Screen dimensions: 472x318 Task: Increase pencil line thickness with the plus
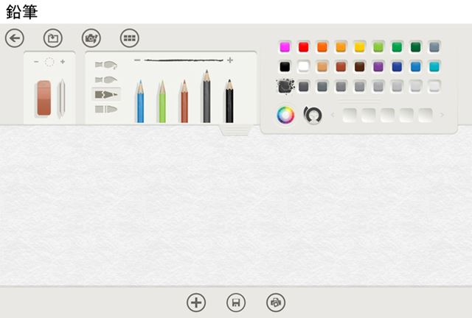tap(230, 60)
